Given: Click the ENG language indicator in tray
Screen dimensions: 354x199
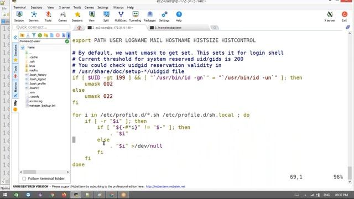Looking at the screenshot, I should 326,195.
